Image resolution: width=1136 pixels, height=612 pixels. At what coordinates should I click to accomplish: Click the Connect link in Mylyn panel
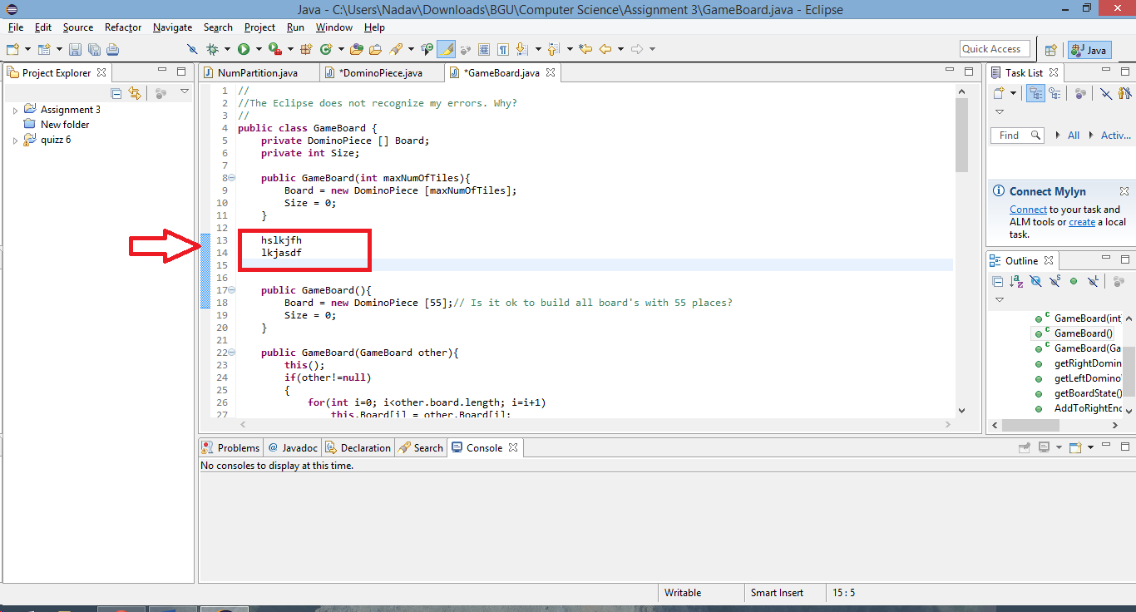(1028, 210)
